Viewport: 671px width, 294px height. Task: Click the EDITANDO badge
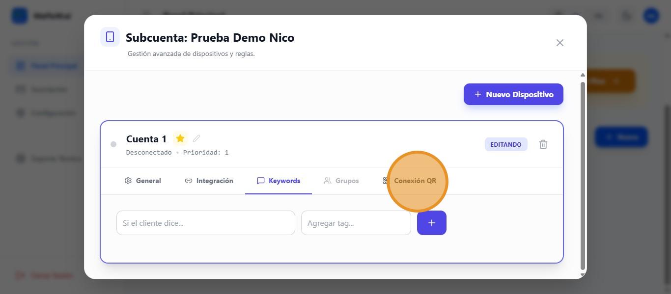[x=506, y=144]
